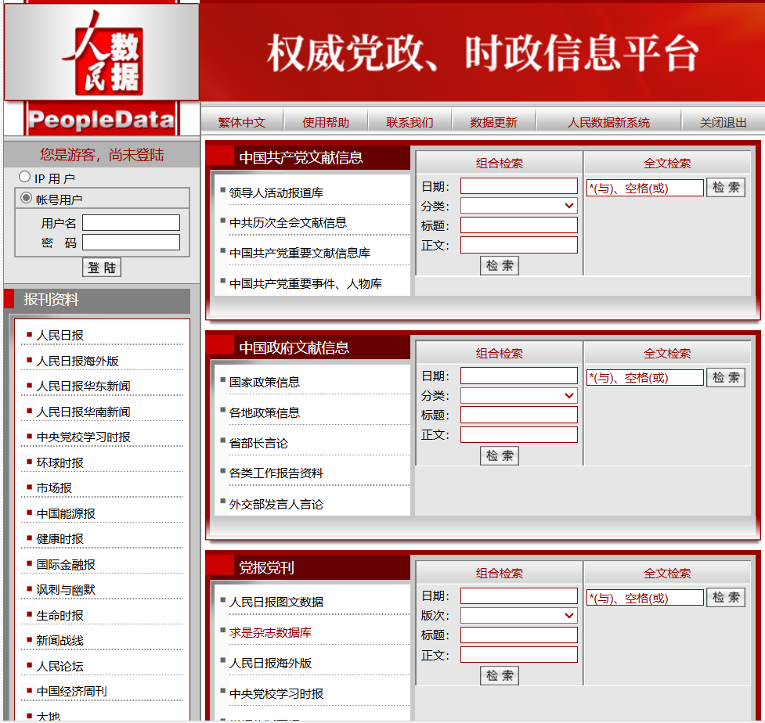The image size is (765, 723).
Task: Open 人民日报图文数据 link
Action: [276, 602]
